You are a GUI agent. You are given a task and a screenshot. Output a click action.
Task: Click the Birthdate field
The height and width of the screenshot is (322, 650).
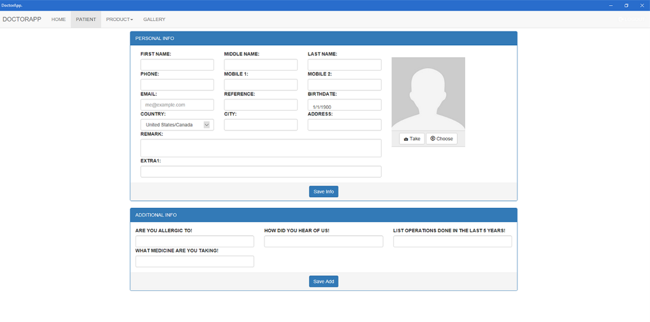[344, 105]
